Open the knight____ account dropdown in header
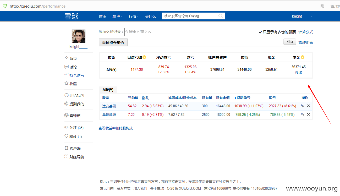Screen dimensions: 340x196 tap(303, 17)
